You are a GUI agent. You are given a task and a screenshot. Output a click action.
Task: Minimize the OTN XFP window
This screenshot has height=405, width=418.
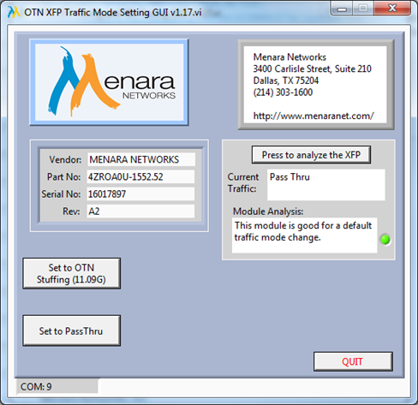coord(342,9)
